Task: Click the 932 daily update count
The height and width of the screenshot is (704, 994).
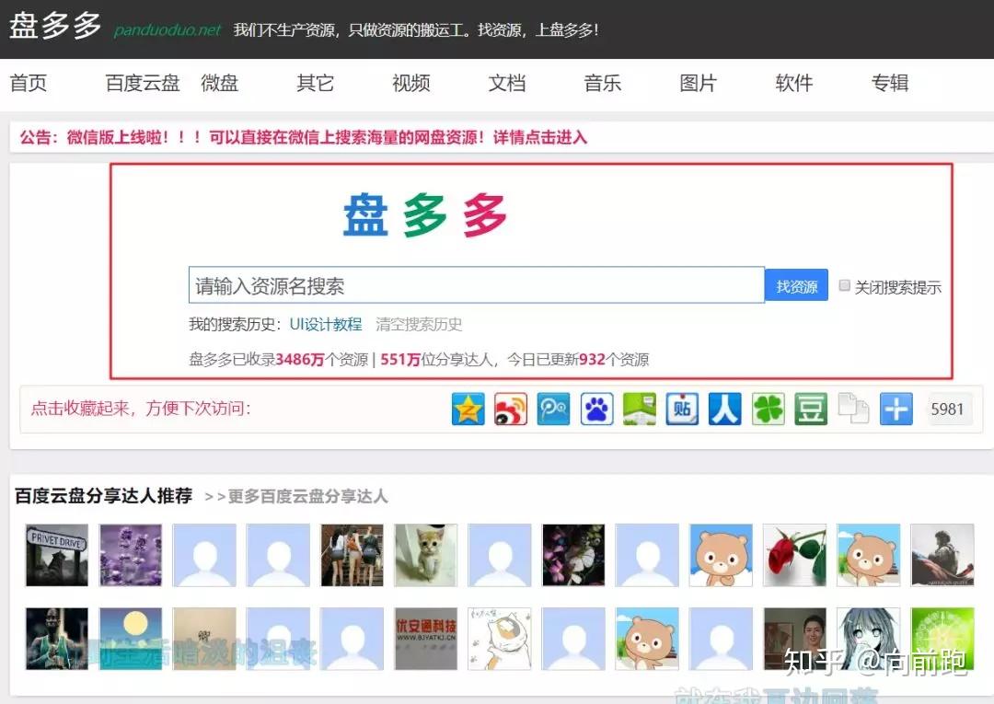Action: pos(592,360)
